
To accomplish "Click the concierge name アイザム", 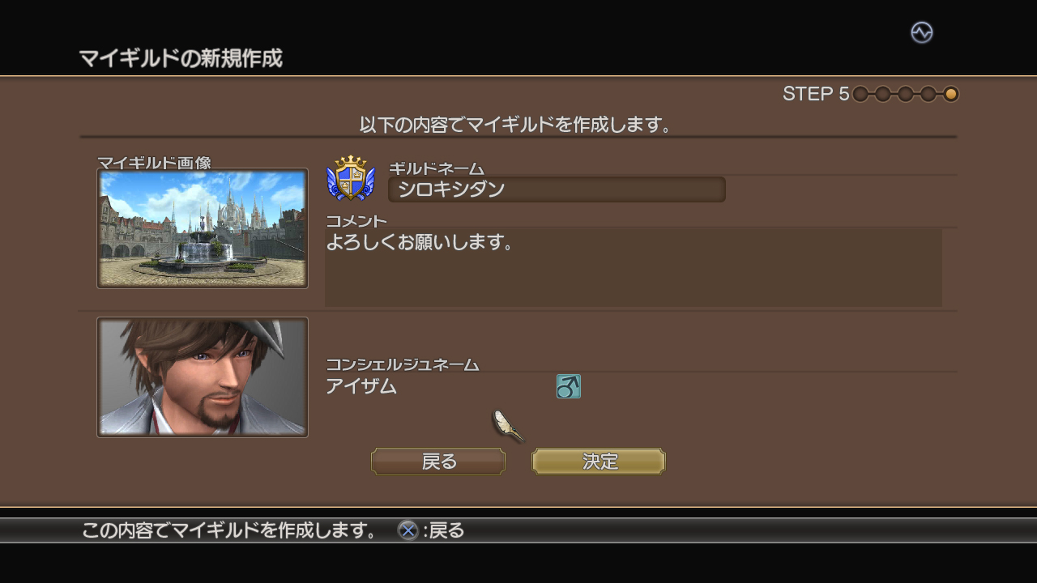I will point(361,386).
